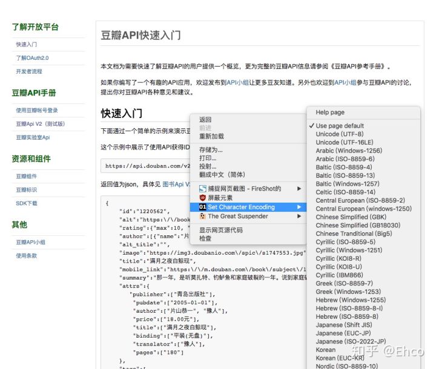Click the api.douban.com URL code box
Viewport: 436px width, 369px height.
[146, 166]
